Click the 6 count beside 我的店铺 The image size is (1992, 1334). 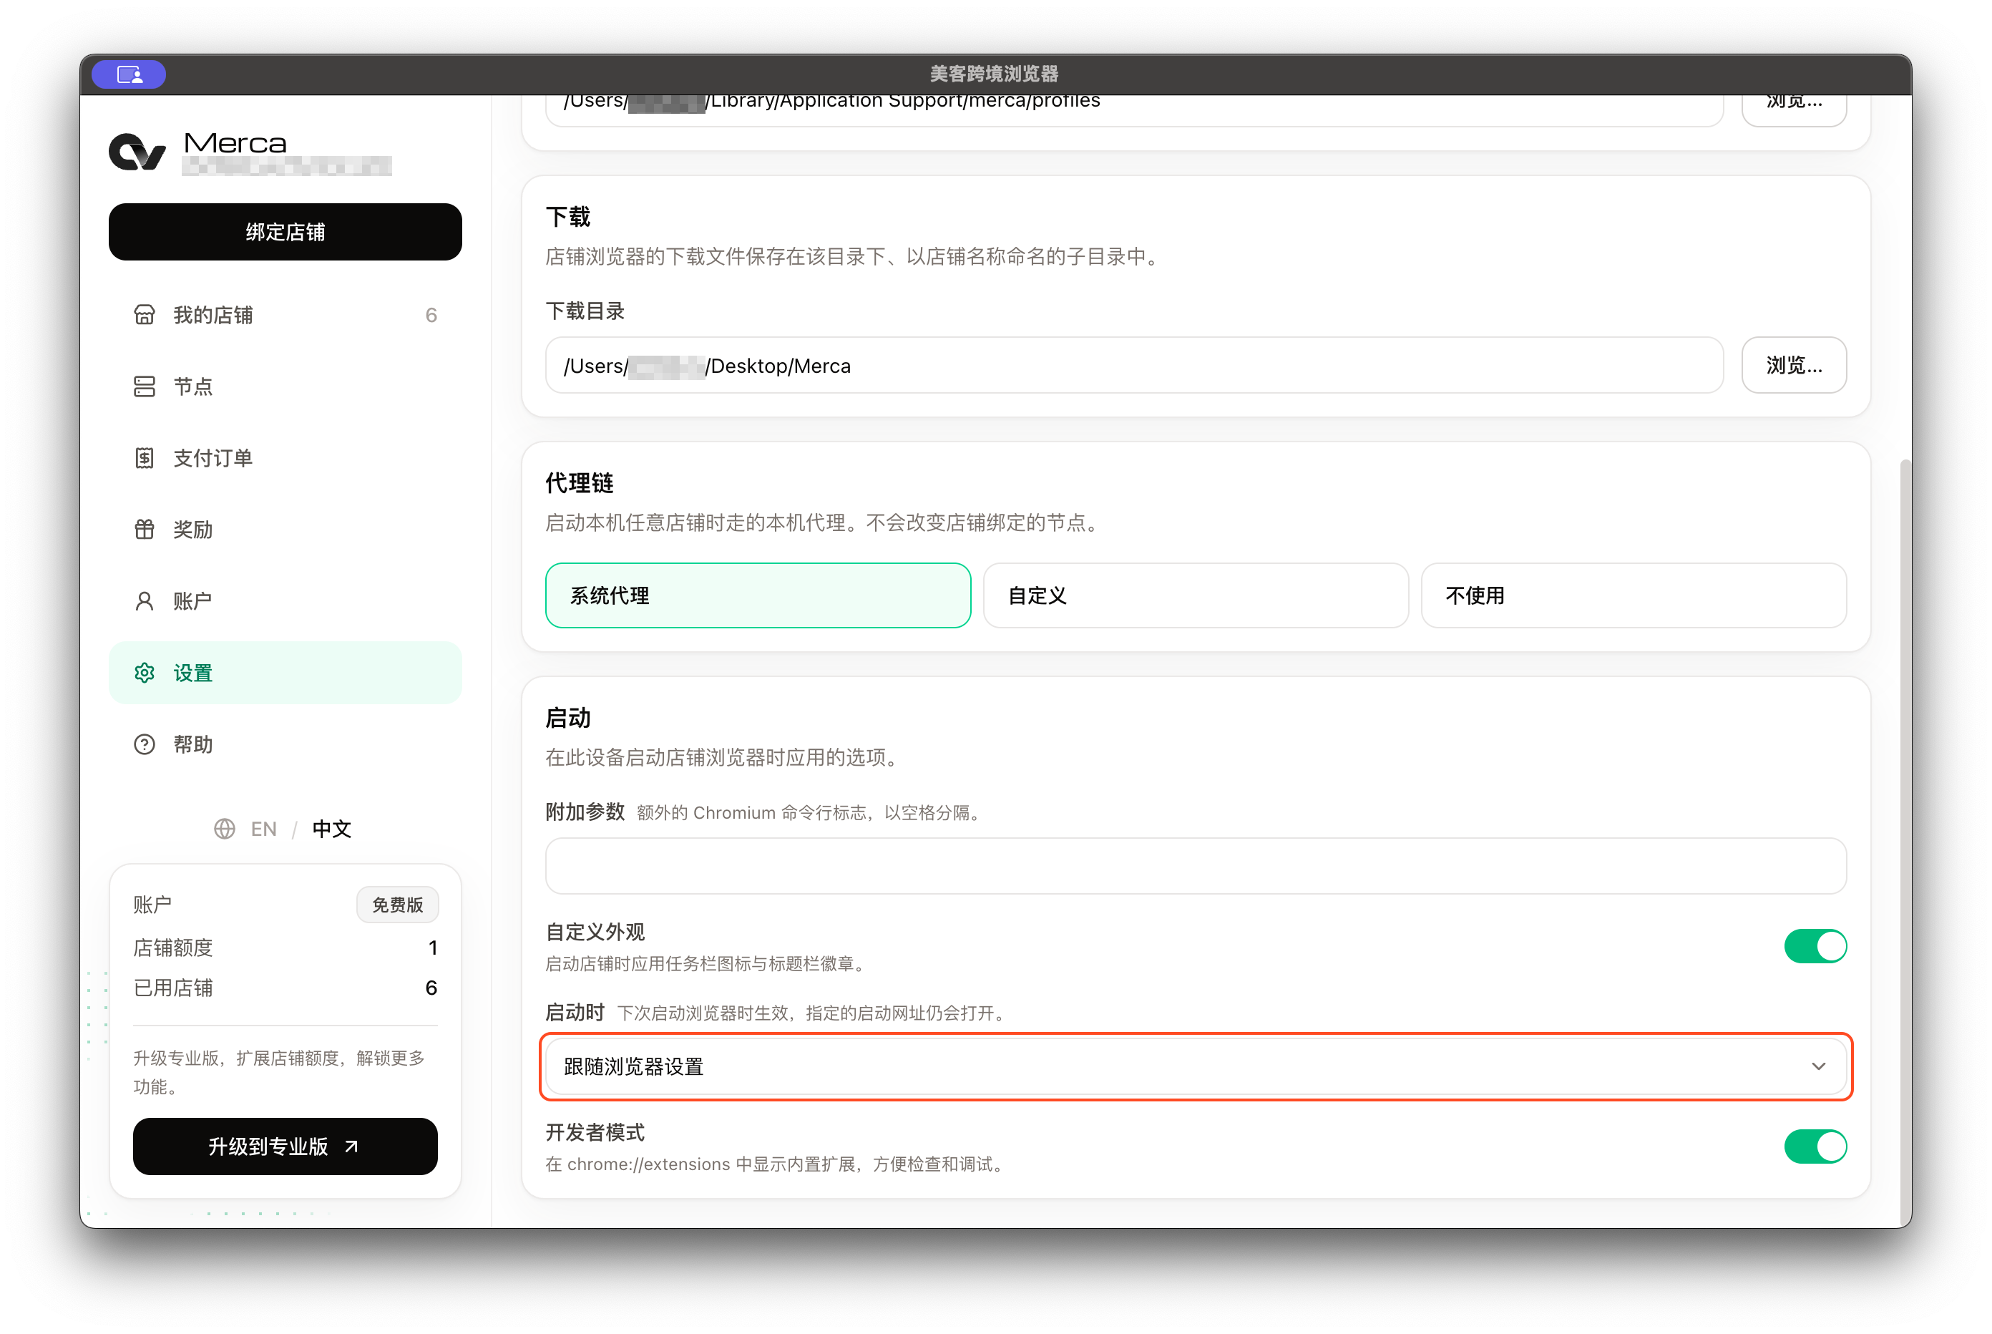click(431, 315)
